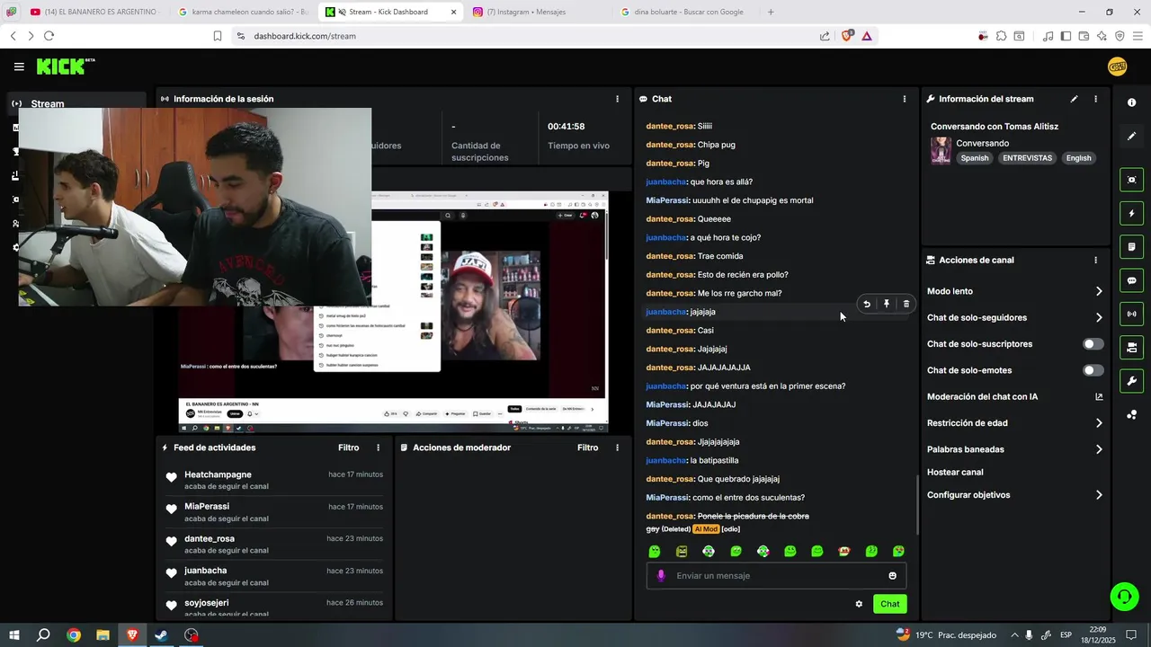Viewport: 1151px width, 647px height.
Task: Open Información del stream three-dot menu
Action: pyautogui.click(x=1095, y=99)
